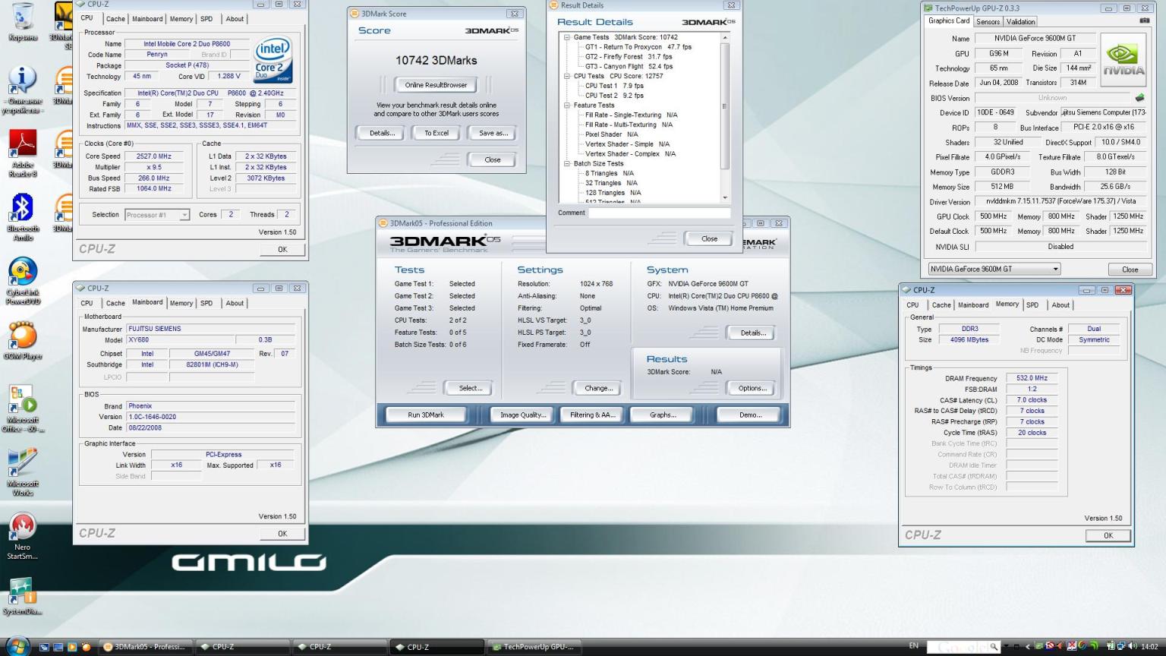Click DRAM Frequency value 532.0 MHz
Screen dimensions: 1166x656
coord(1032,378)
